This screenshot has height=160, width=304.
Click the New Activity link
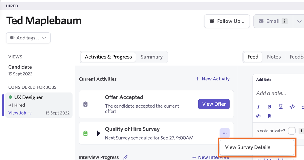pyautogui.click(x=213, y=79)
